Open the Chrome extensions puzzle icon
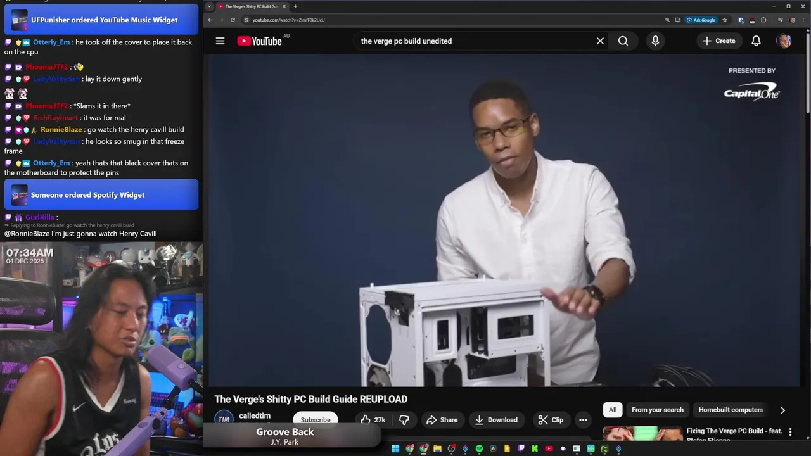Screen dimensions: 811x456 click(x=763, y=20)
